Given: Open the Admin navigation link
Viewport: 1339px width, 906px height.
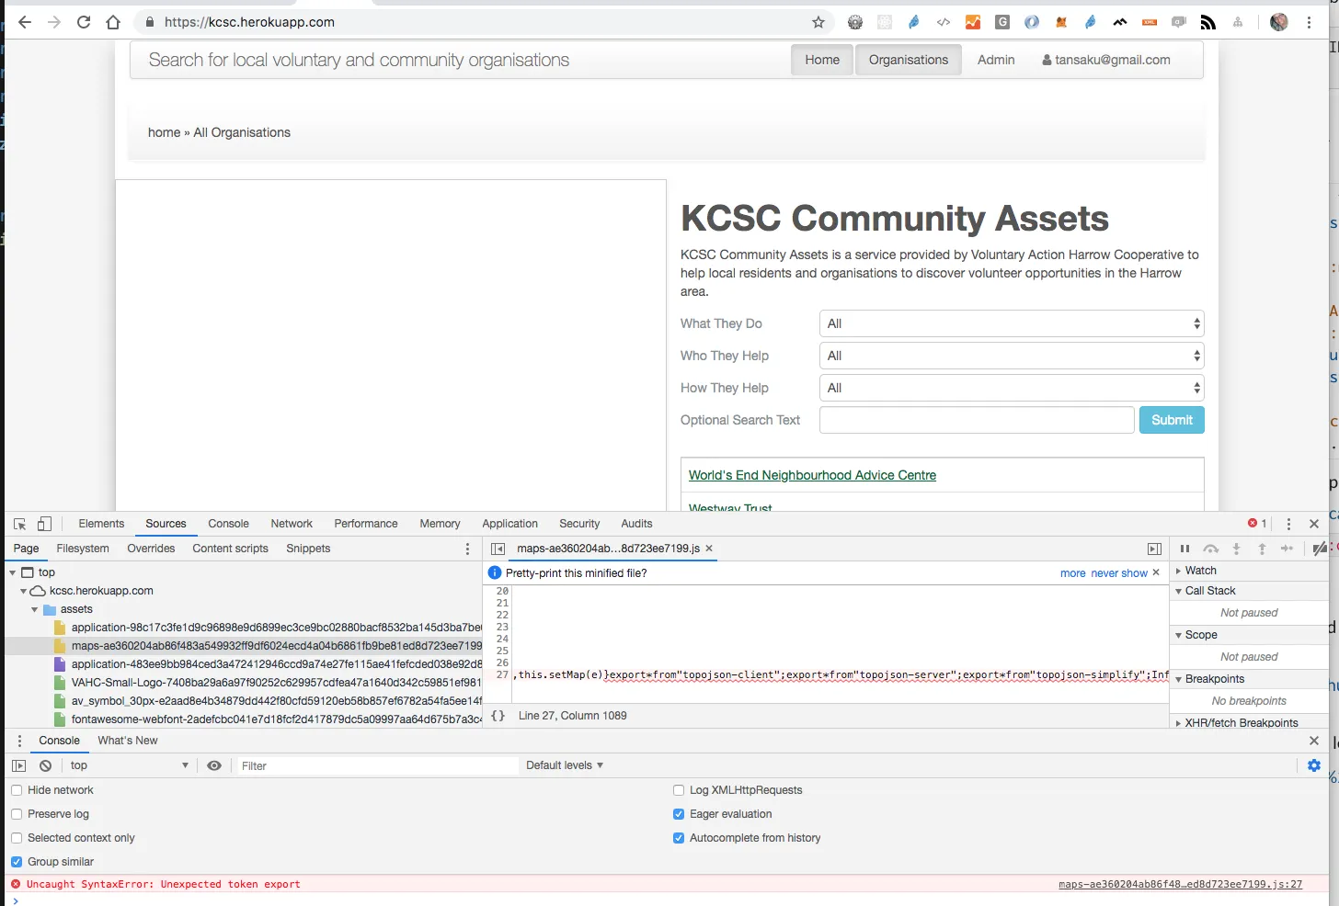Looking at the screenshot, I should pyautogui.click(x=996, y=60).
